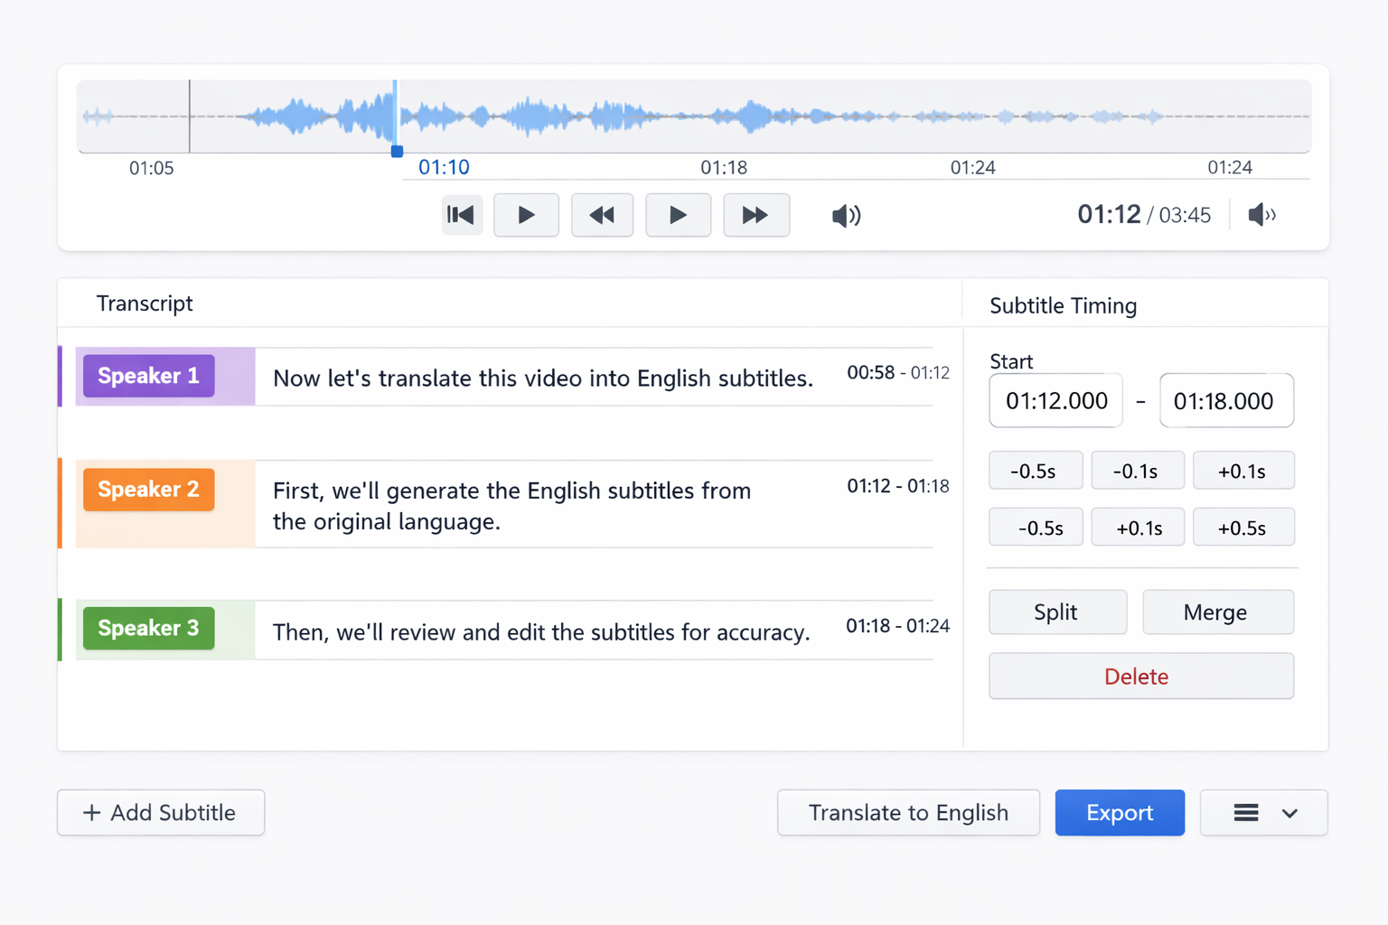
Task: Select the Speaker 2 badge
Action: click(x=148, y=490)
